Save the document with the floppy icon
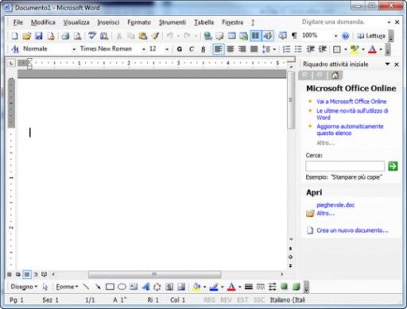This screenshot has width=407, height=309. tap(39, 36)
